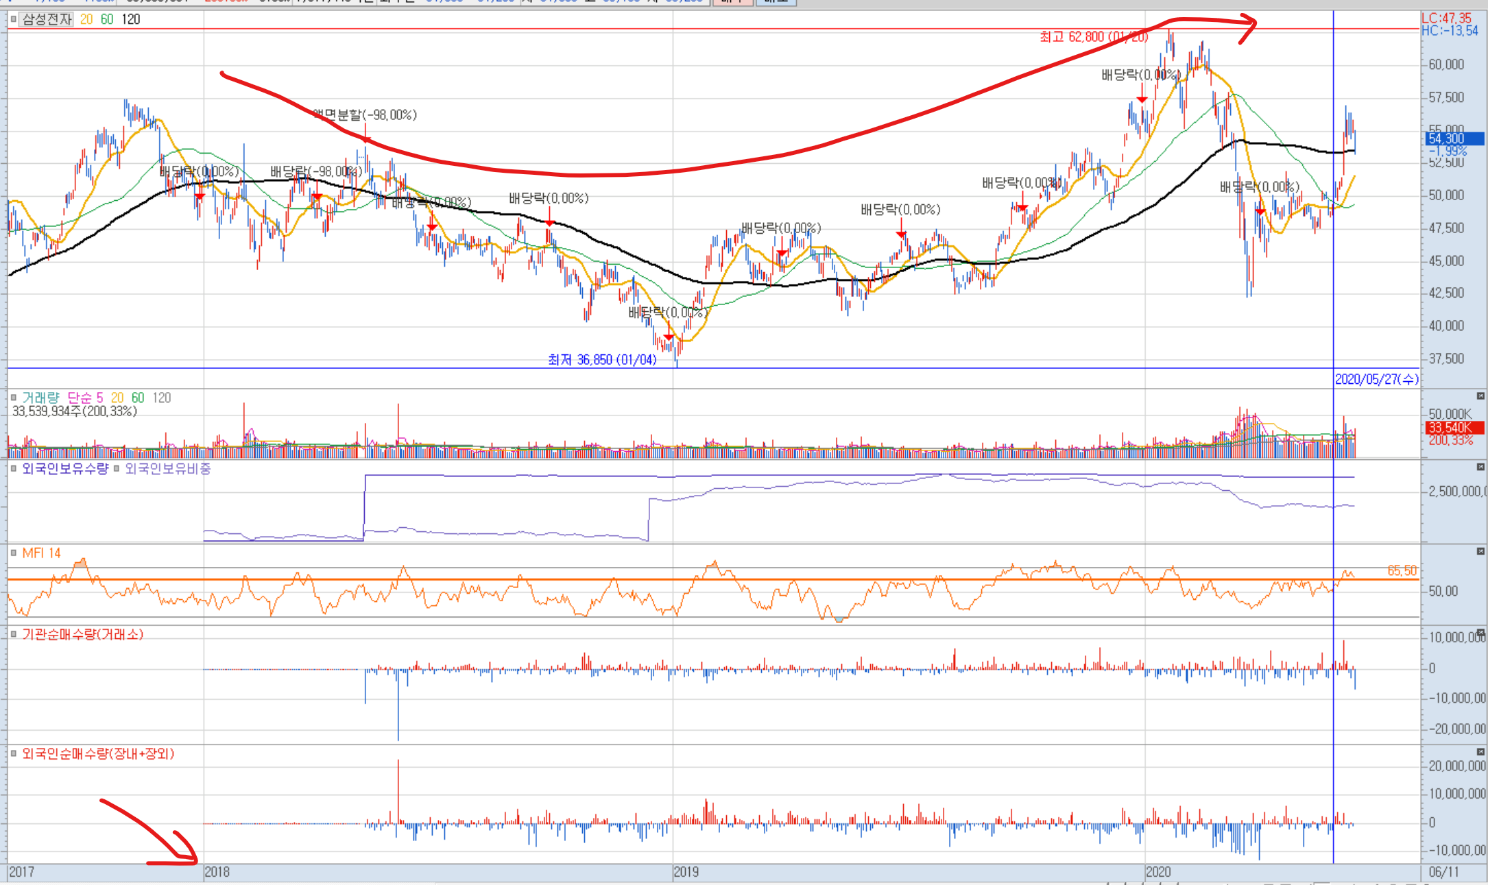This screenshot has height=885, width=1488.
Task: Close the foreign holdings panel corner icon
Action: tap(1480, 467)
